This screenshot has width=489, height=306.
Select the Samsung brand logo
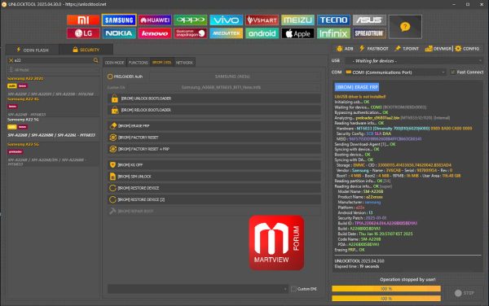(119, 20)
